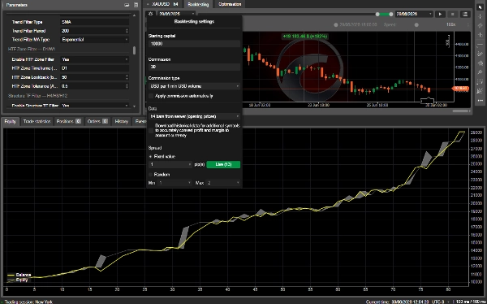The width and height of the screenshot is (487, 304).
Task: Click the Trend Filter Type SMA field
Action: pyautogui.click(x=94, y=22)
